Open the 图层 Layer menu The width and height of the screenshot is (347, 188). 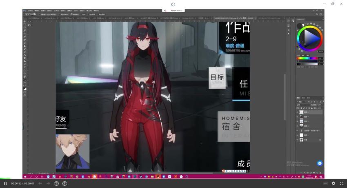[x=50, y=11]
